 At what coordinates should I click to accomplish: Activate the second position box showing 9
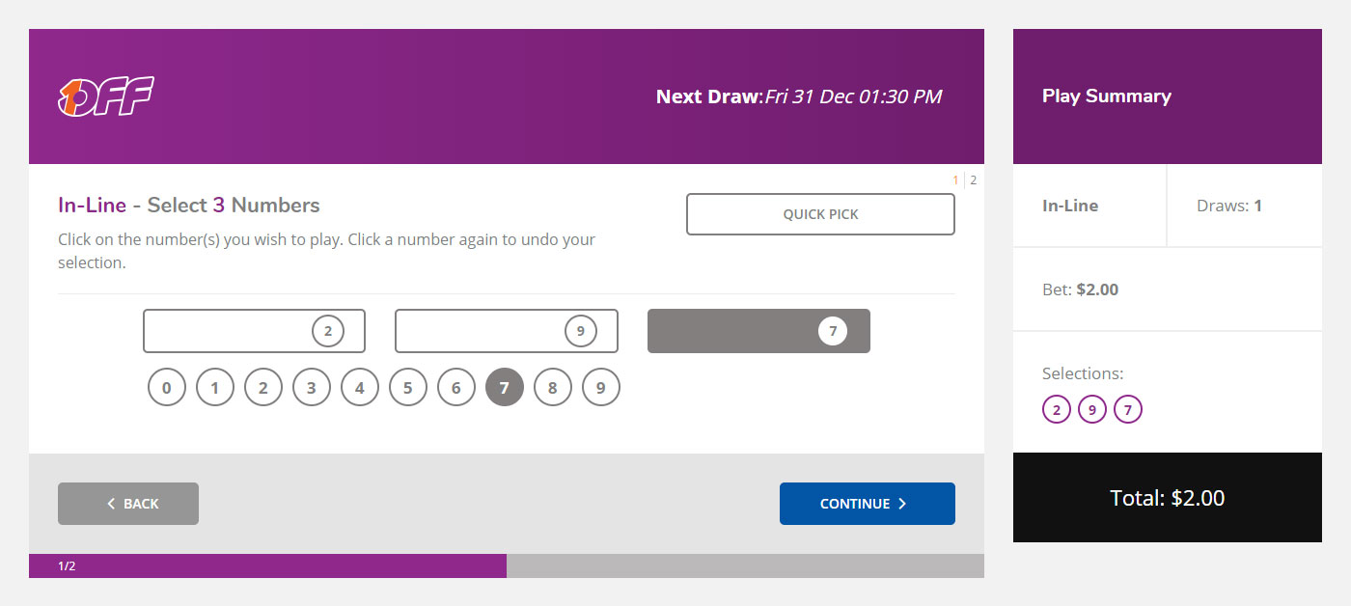507,331
